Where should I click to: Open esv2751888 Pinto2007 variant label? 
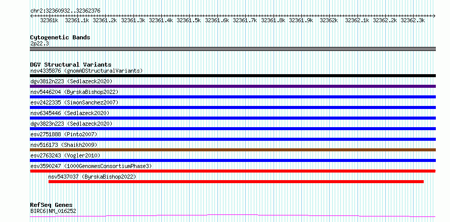64,134
